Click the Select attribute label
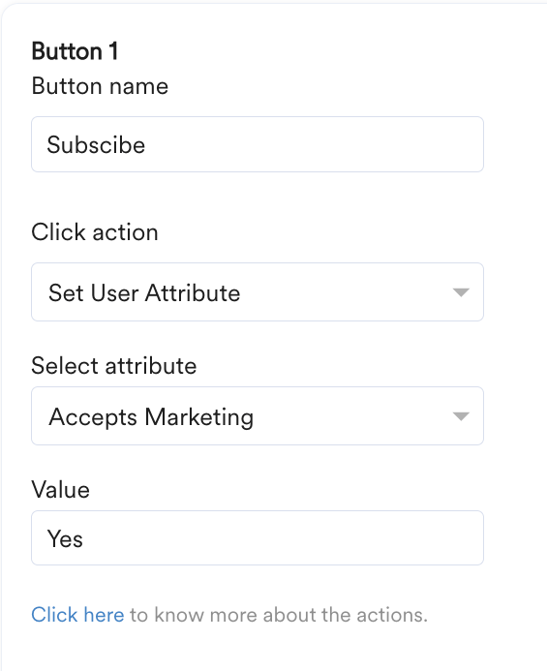The image size is (547, 671). (x=114, y=366)
